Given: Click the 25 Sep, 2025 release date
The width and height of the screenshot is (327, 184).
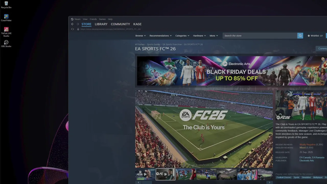Looking at the screenshot, I should coord(306,152).
